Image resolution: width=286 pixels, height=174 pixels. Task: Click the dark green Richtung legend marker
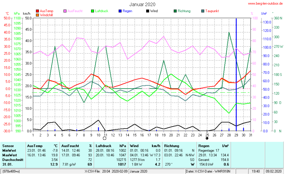click(175, 11)
